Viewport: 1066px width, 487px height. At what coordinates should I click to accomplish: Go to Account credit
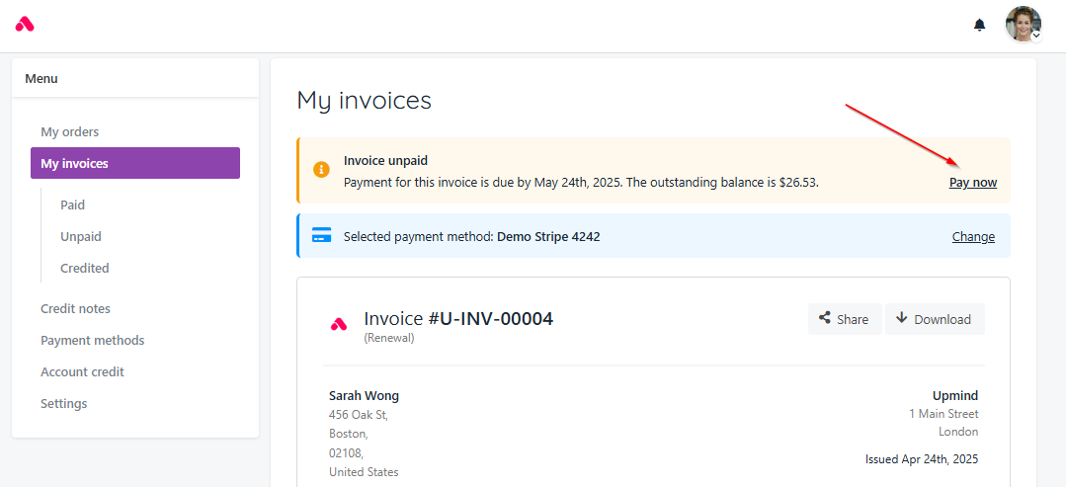pyautogui.click(x=82, y=372)
